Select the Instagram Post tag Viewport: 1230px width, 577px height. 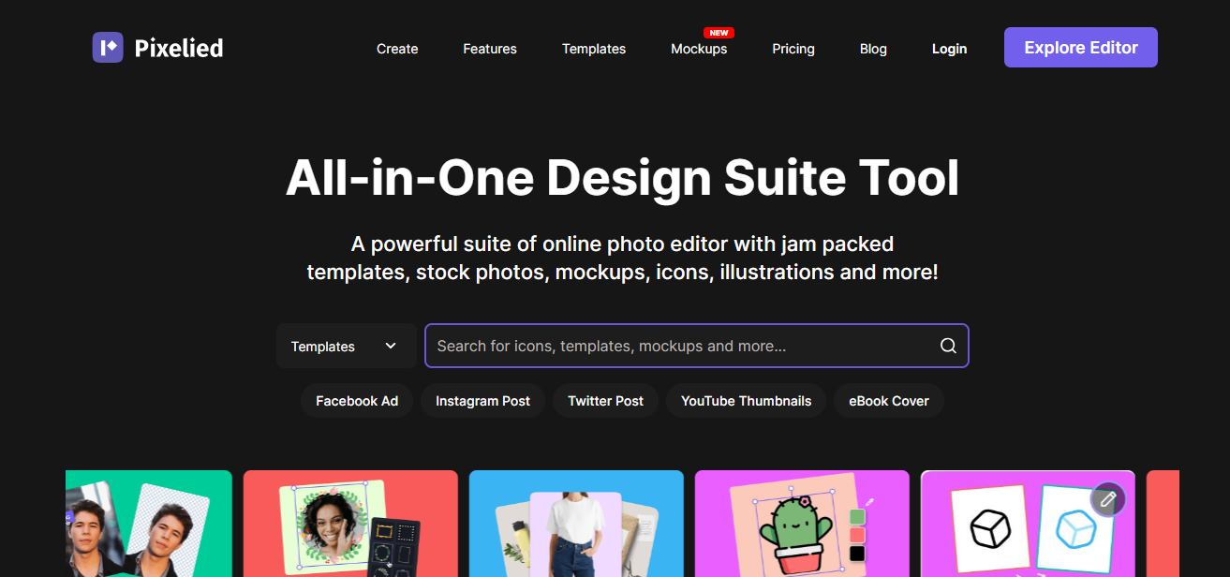(x=482, y=401)
